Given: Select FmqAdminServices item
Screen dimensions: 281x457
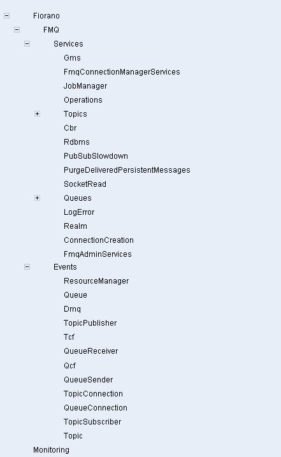Looking at the screenshot, I should point(97,254).
